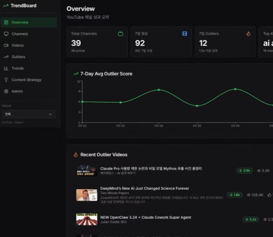Viewport: 273px width, 237px height.
Task: Click the Videos camera icon
Action: [6, 45]
